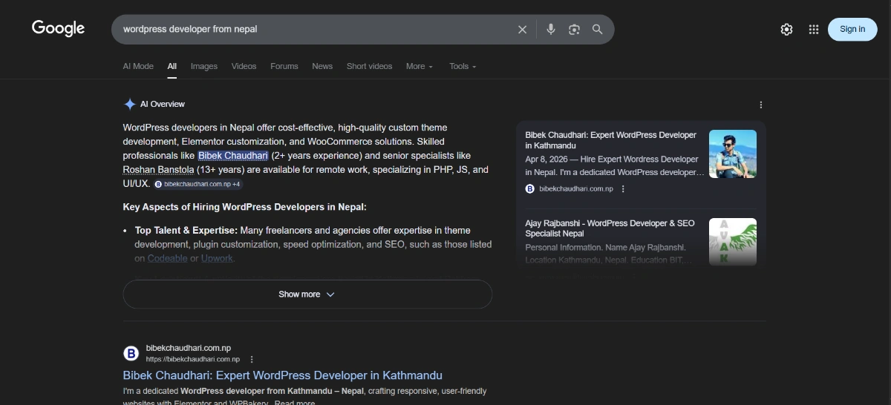This screenshot has width=891, height=405.
Task: Click the bibekchaudhari.com.np result favicon
Action: pos(131,353)
